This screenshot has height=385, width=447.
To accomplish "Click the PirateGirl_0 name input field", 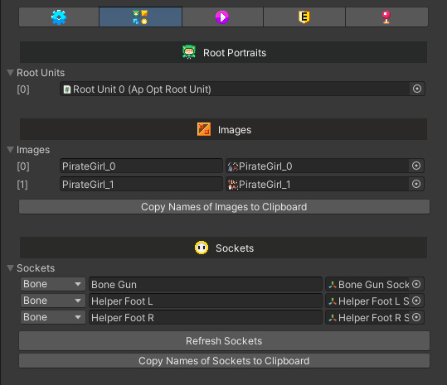I will tap(141, 166).
